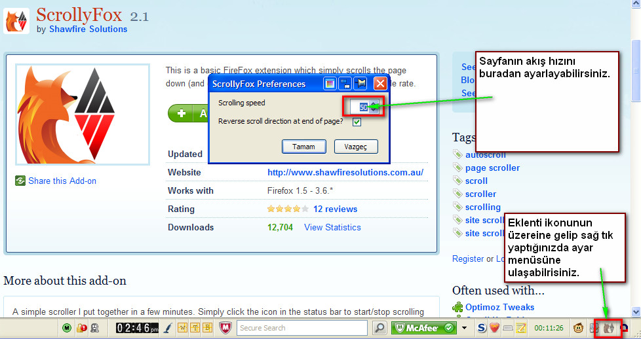Click the padlock with red alert icon

click(x=82, y=328)
